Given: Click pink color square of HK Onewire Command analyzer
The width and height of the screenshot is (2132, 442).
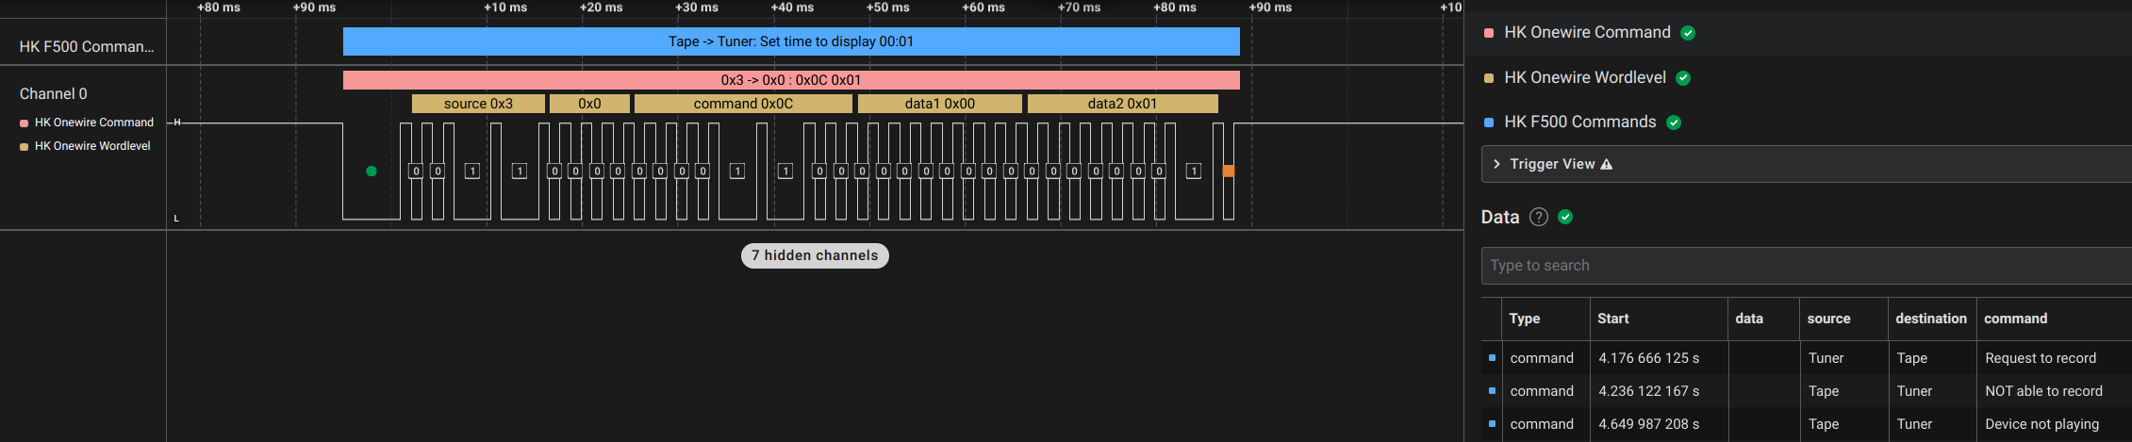Looking at the screenshot, I should [1489, 33].
